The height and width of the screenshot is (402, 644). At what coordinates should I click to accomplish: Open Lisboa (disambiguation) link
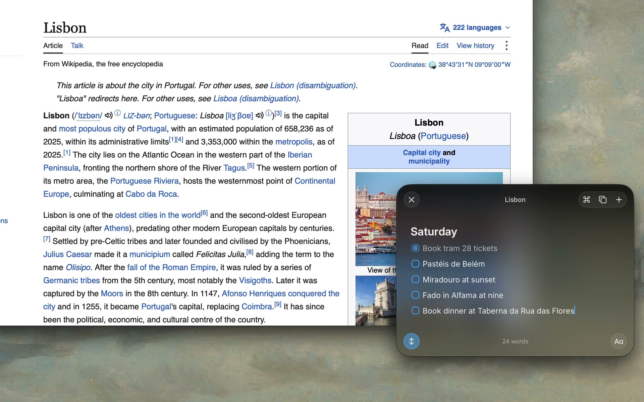click(x=256, y=99)
